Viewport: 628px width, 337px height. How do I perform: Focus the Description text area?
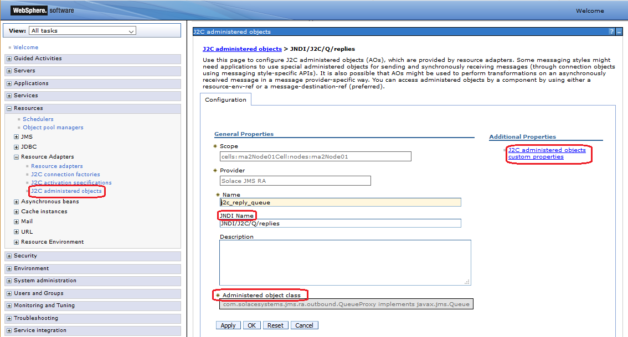[344, 262]
